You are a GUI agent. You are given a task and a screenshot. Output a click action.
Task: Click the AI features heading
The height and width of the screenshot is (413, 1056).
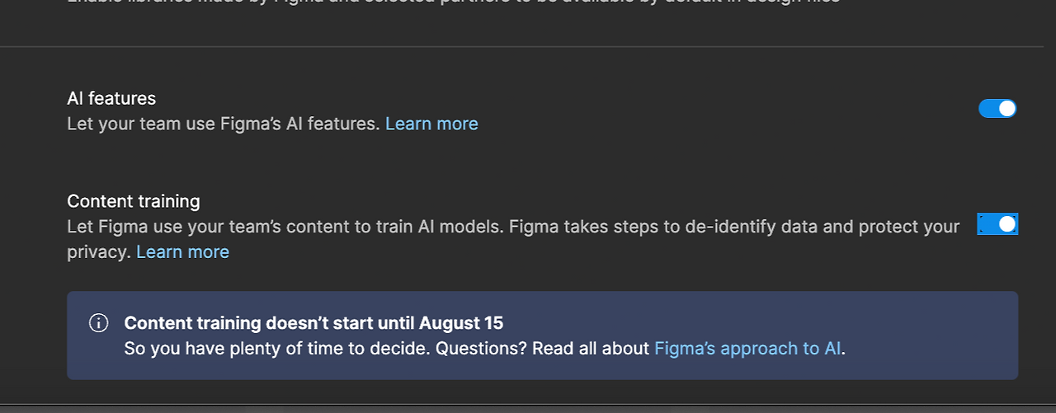point(111,98)
